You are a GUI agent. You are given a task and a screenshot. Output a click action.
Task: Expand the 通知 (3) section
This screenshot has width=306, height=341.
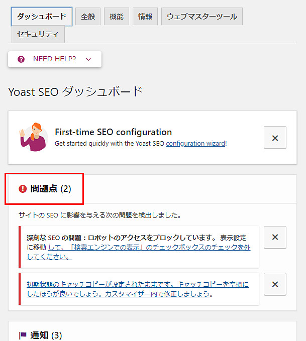pos(46,335)
